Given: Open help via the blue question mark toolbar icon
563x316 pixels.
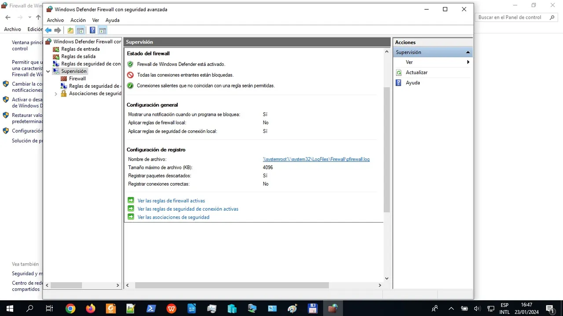Looking at the screenshot, I should 92,30.
